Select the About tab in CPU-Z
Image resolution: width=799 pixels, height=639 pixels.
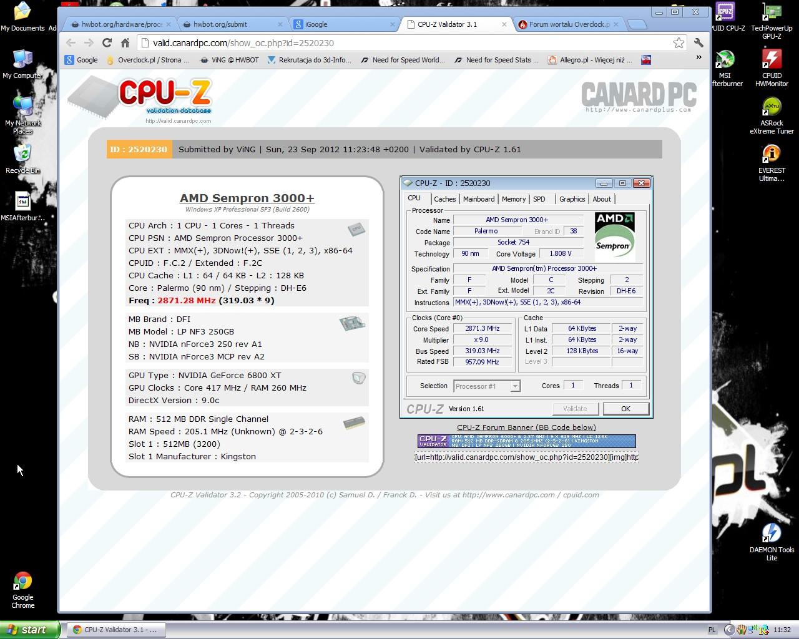pos(602,199)
